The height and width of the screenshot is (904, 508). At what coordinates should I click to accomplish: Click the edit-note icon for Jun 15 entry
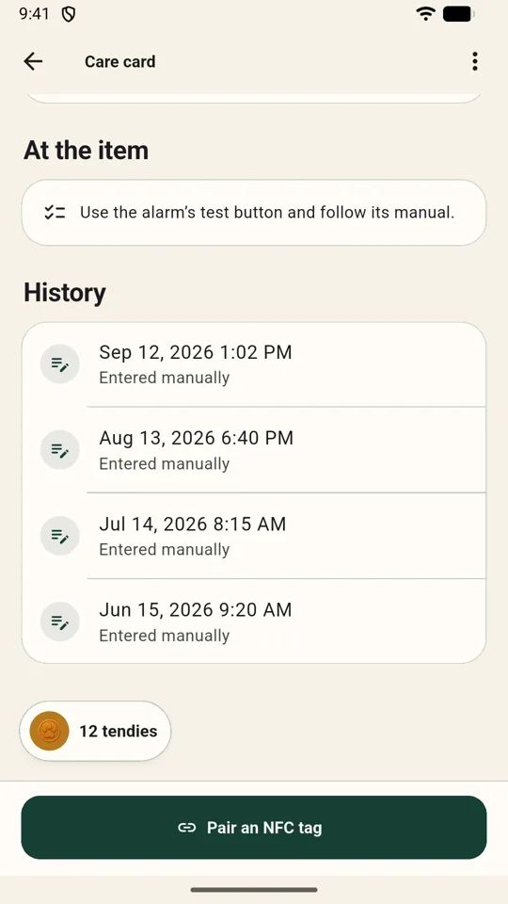tap(60, 621)
